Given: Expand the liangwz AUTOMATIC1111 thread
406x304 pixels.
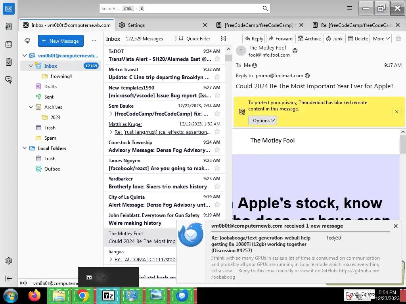Looking at the screenshot, I should [111, 259].
